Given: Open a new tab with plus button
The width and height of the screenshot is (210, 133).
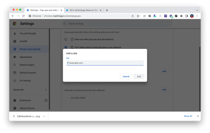Looking at the screenshot, I should pyautogui.click(x=107, y=10).
